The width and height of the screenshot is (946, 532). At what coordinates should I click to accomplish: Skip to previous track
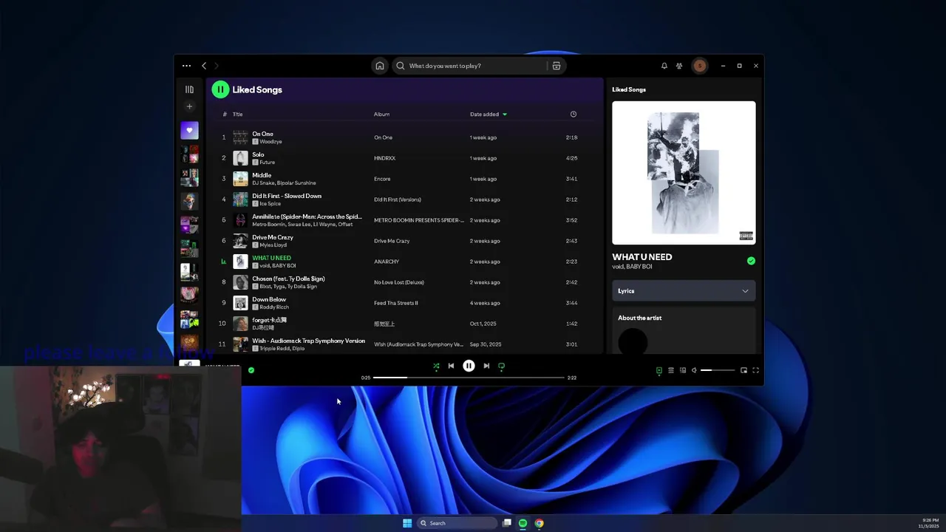(451, 366)
